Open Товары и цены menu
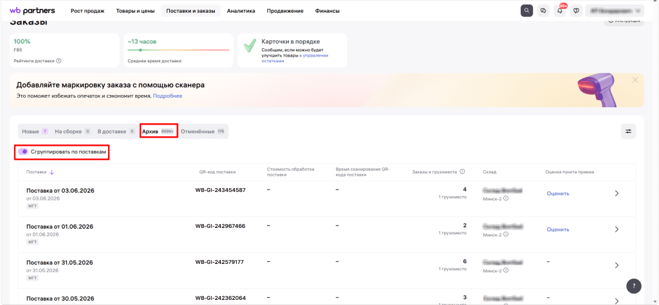The height and width of the screenshot is (305, 659). (135, 11)
